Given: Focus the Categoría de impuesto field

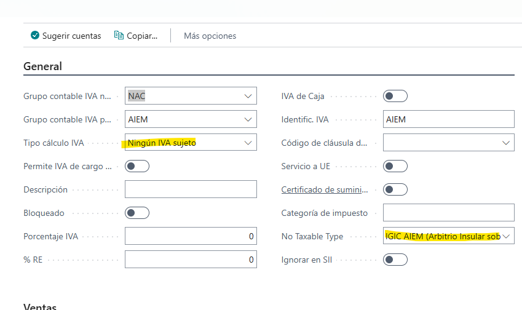Looking at the screenshot, I should [x=448, y=213].
